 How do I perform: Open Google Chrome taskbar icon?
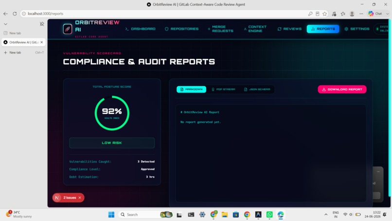click(247, 215)
